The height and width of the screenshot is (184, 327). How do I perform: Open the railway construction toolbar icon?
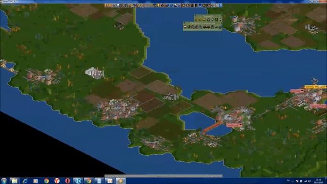(192, 6)
